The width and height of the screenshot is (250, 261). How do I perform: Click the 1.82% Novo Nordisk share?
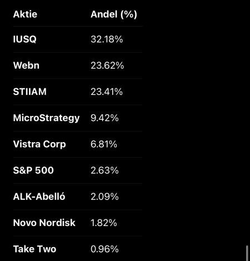[x=104, y=223]
